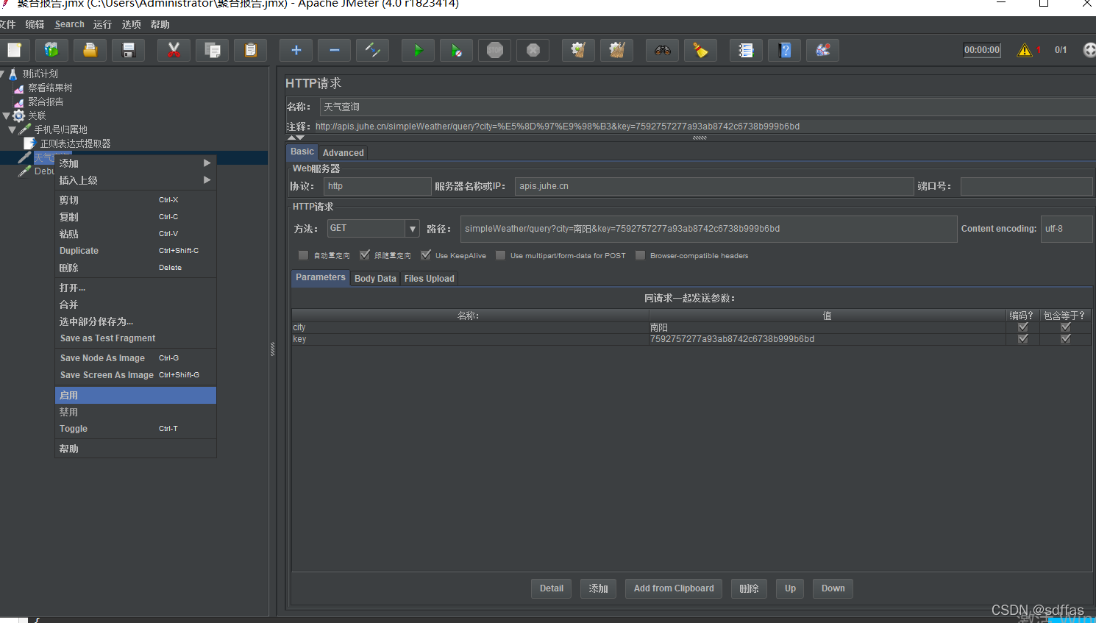Click the 路径 path input field
This screenshot has width=1096, height=623.
point(709,229)
